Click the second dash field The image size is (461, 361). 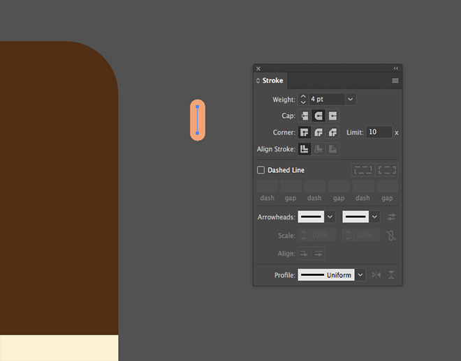pos(315,186)
